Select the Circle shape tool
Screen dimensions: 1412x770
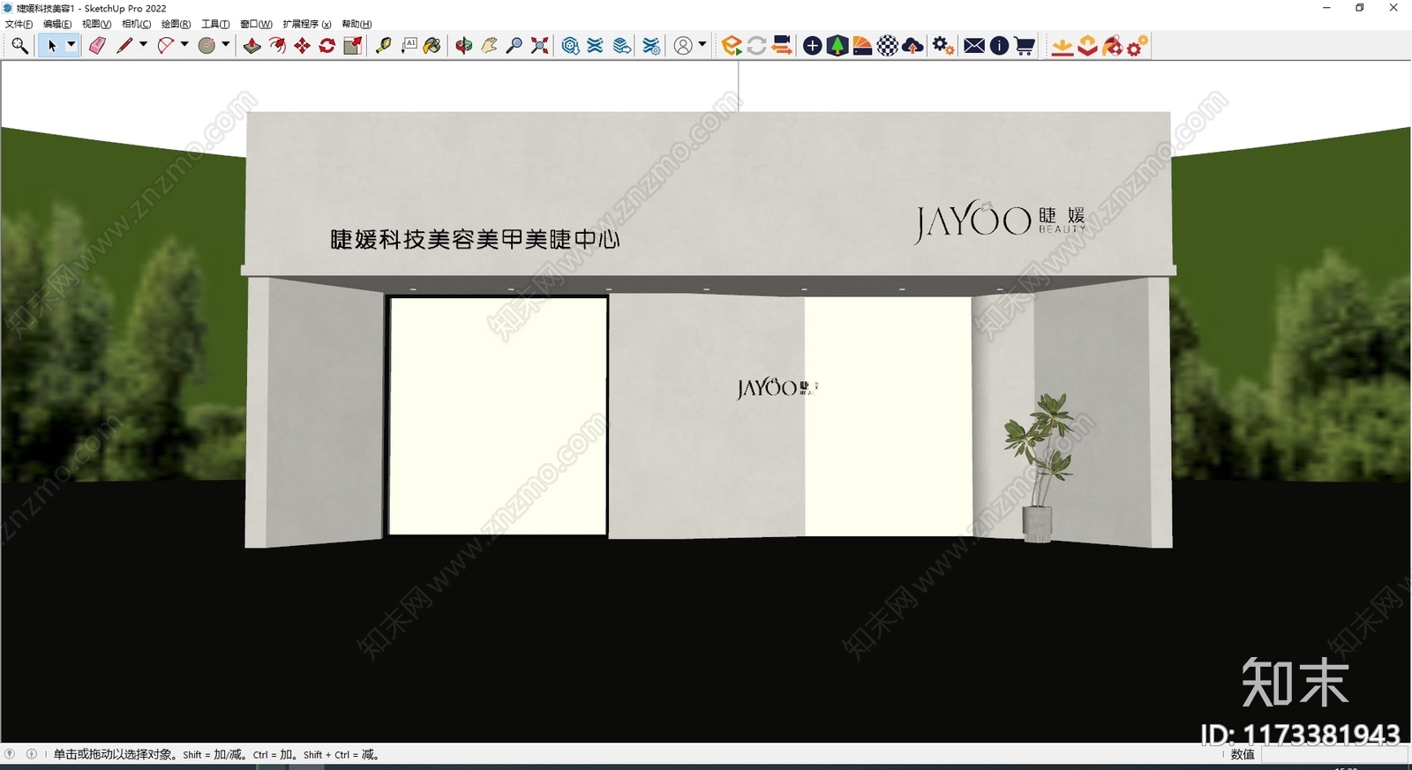tap(207, 46)
